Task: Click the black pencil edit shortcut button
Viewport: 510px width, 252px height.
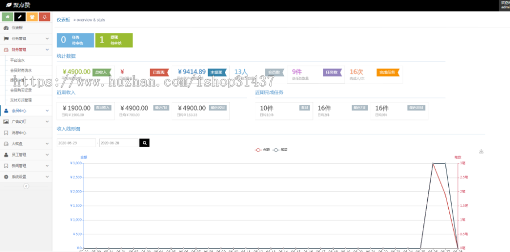Action: [20, 16]
